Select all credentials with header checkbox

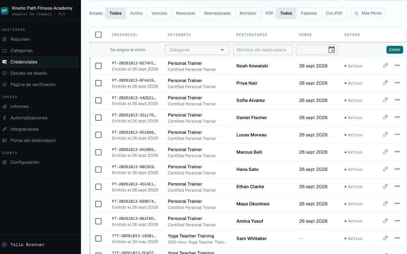[x=98, y=35]
